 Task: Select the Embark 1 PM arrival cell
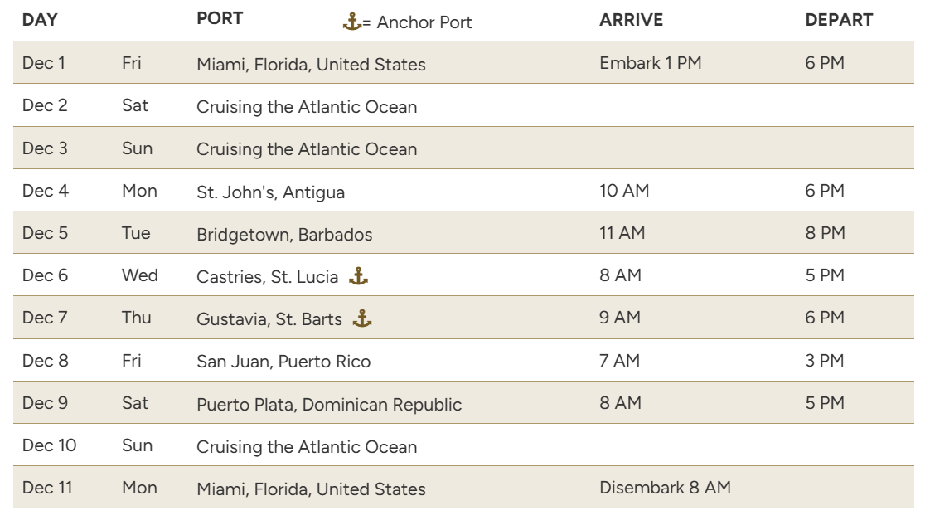pyautogui.click(x=650, y=63)
